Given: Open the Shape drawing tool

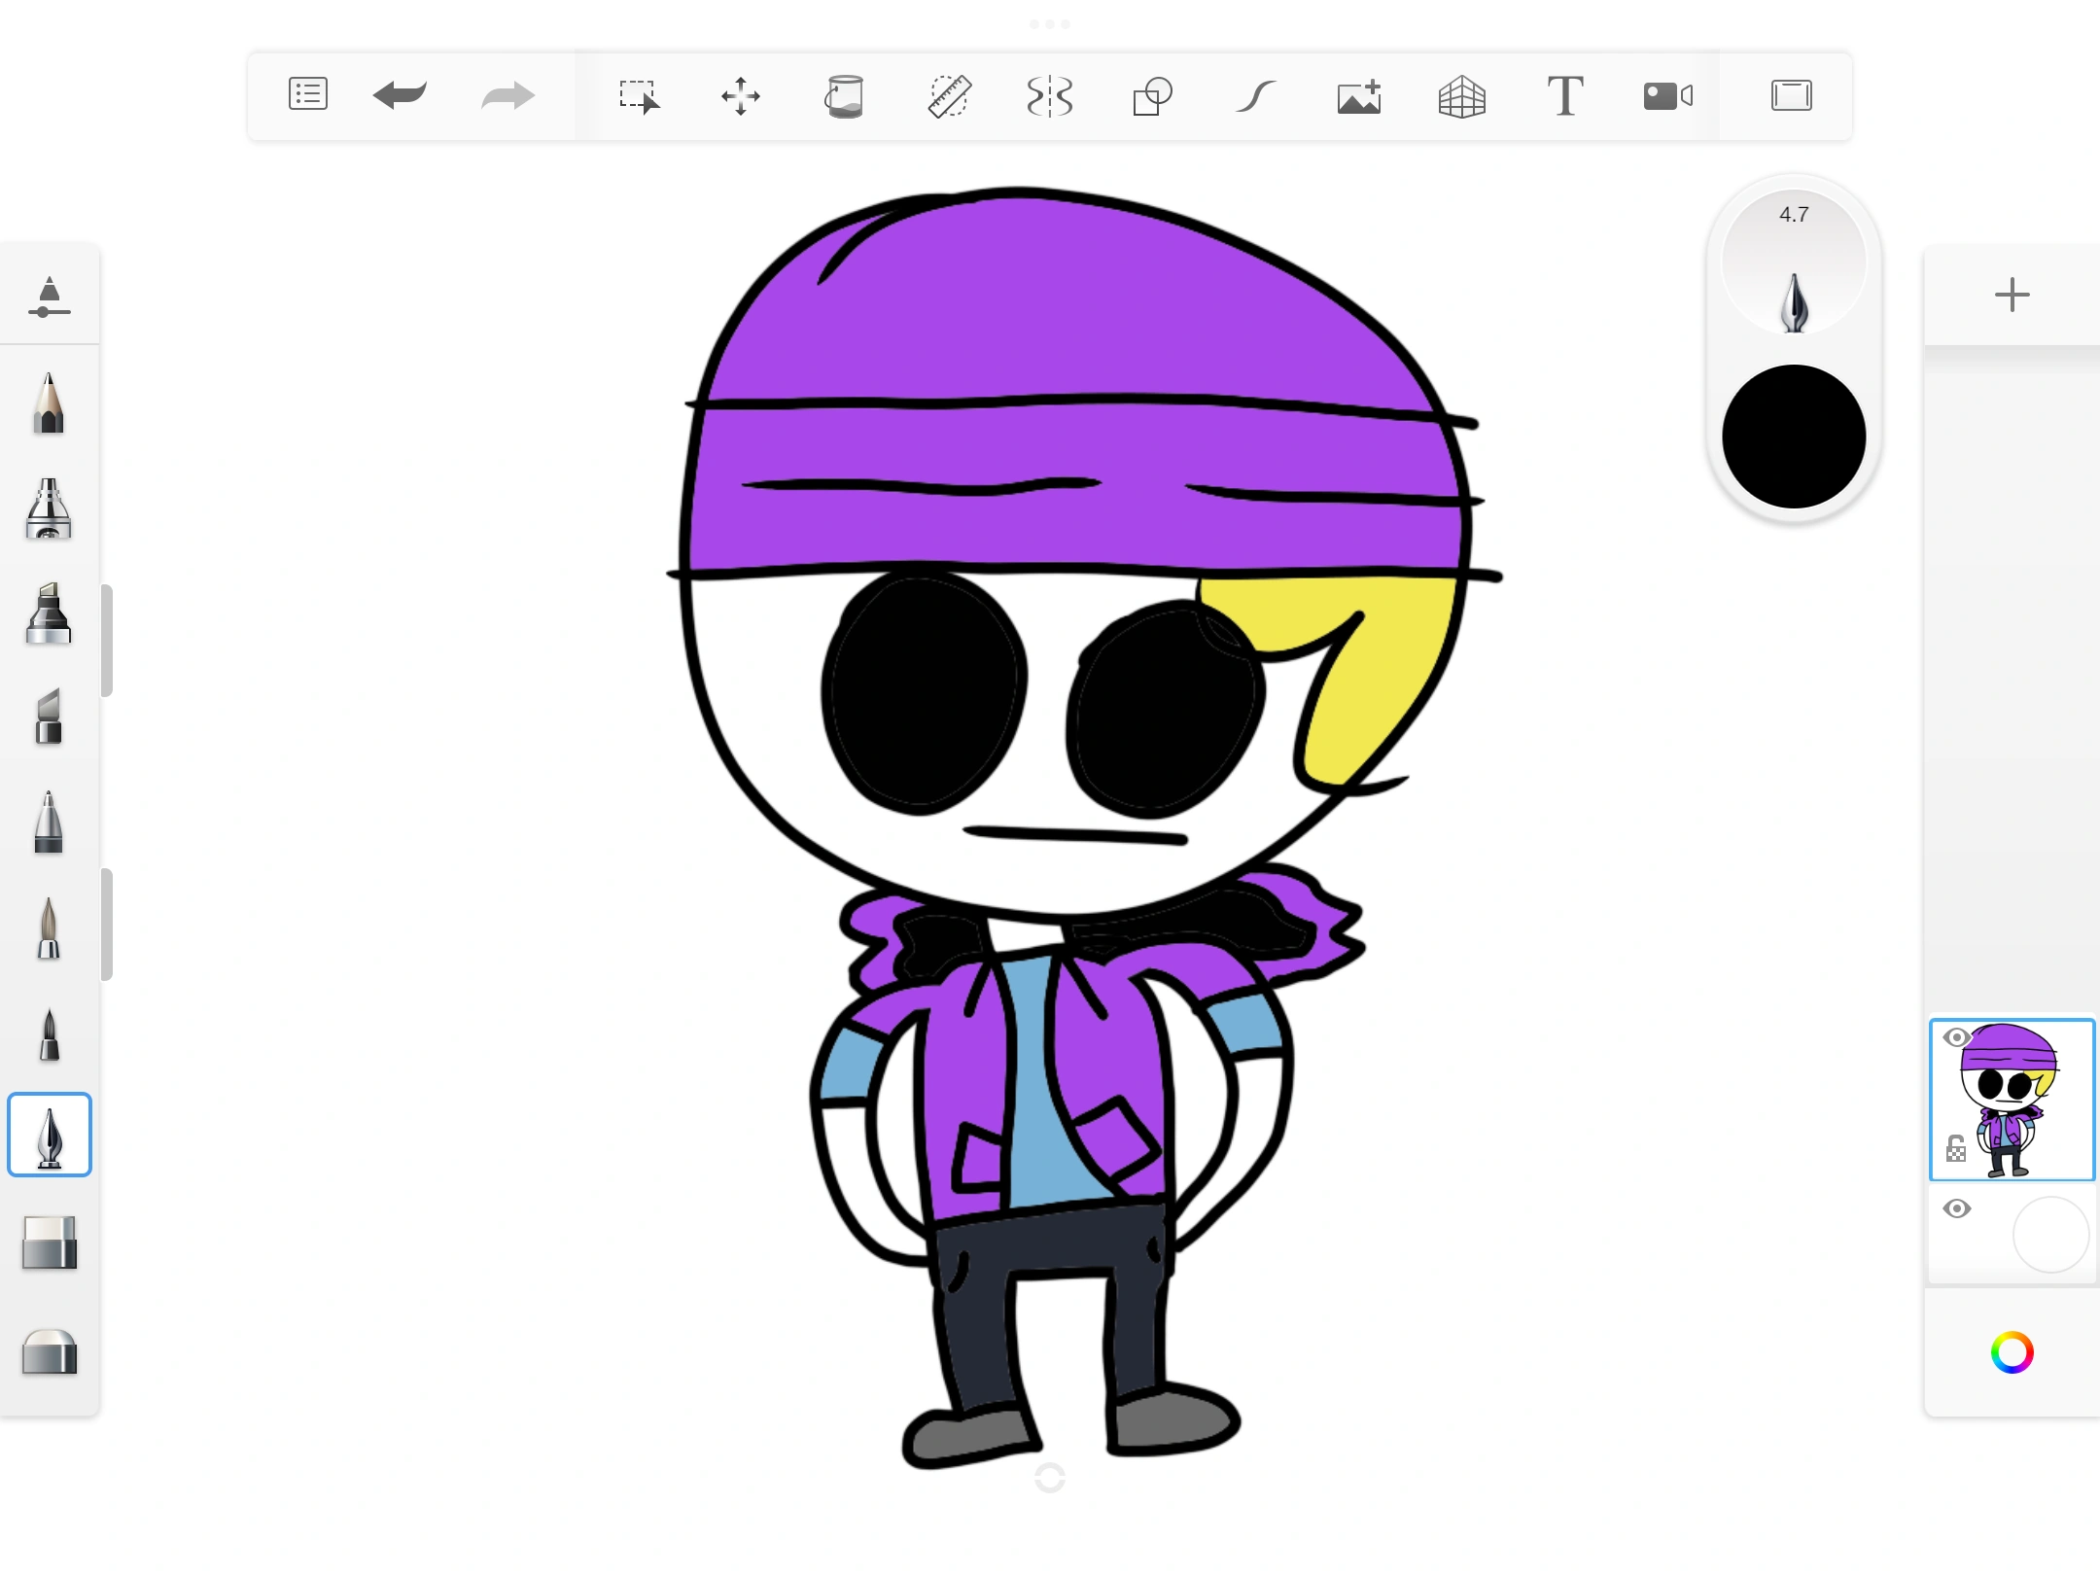Looking at the screenshot, I should point(1152,96).
